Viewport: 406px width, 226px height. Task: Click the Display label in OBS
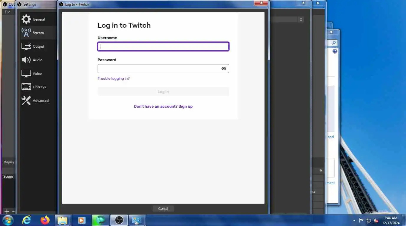click(x=9, y=162)
